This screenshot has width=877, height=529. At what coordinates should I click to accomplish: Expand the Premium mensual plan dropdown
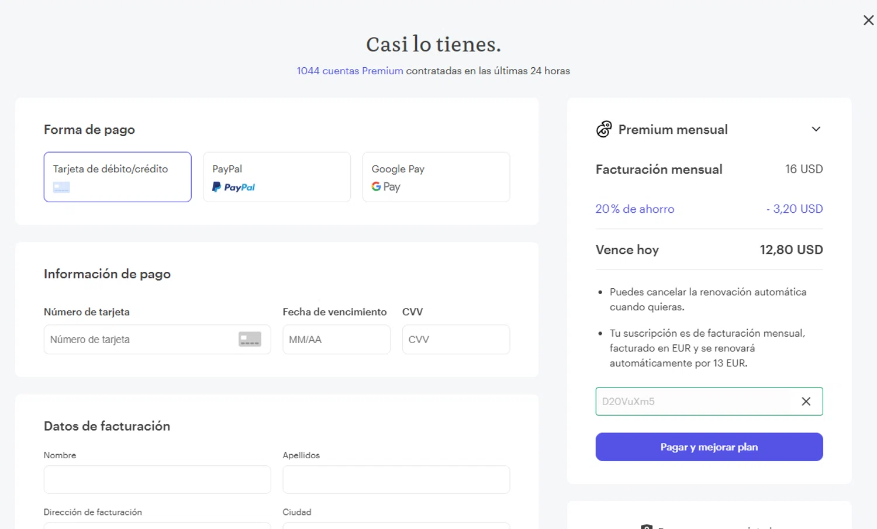pyautogui.click(x=816, y=129)
